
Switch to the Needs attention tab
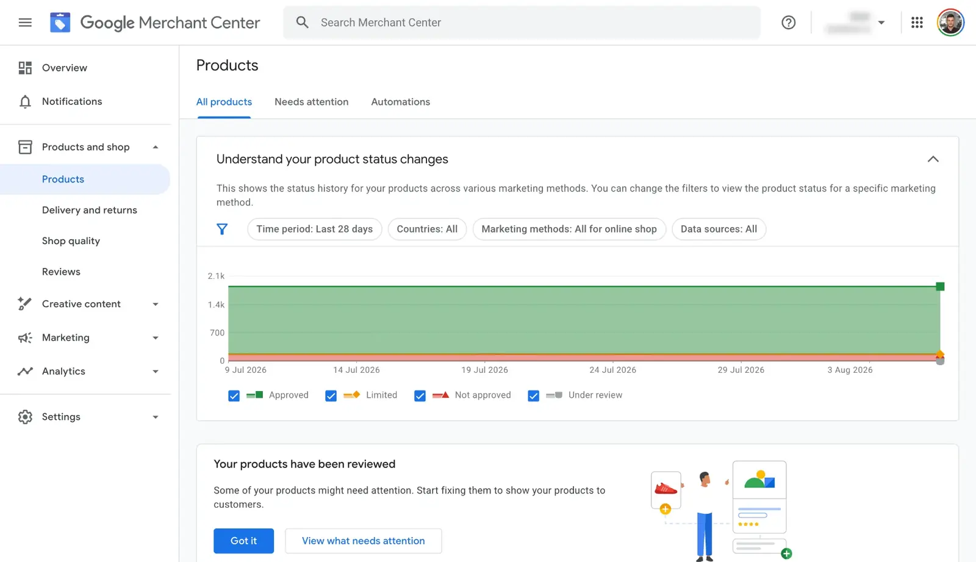[311, 102]
